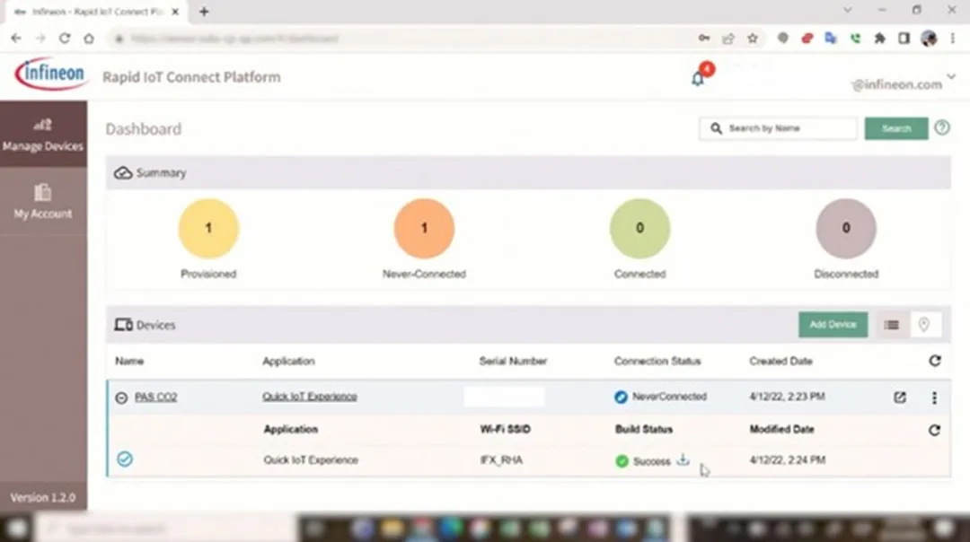
Task: Click the orange Never-Connected count circle
Action: 424,228
